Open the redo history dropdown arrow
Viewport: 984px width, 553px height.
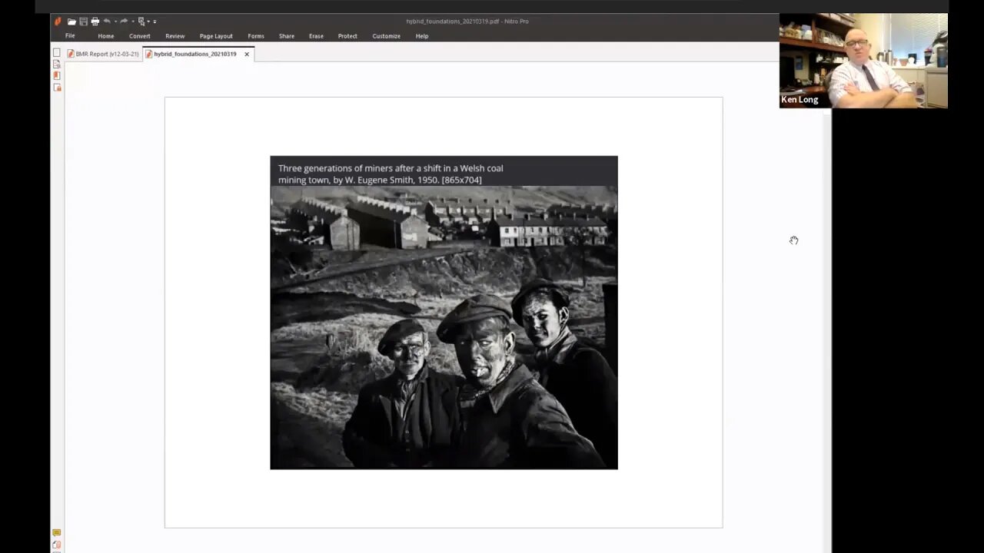[x=132, y=22]
